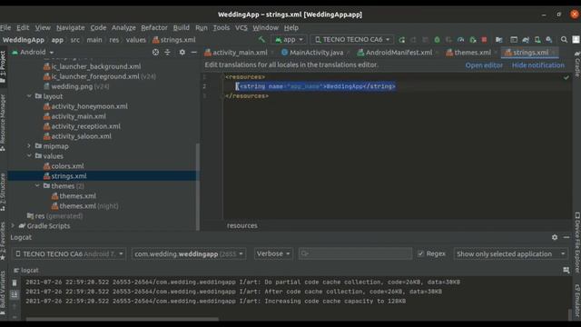Click the green inspection checkmark in editor
This screenshot has width=581, height=327.
tap(566, 77)
